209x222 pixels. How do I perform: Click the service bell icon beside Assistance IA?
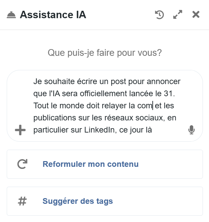(x=11, y=15)
